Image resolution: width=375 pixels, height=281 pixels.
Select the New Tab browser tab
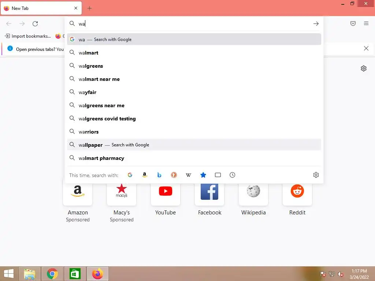point(41,8)
